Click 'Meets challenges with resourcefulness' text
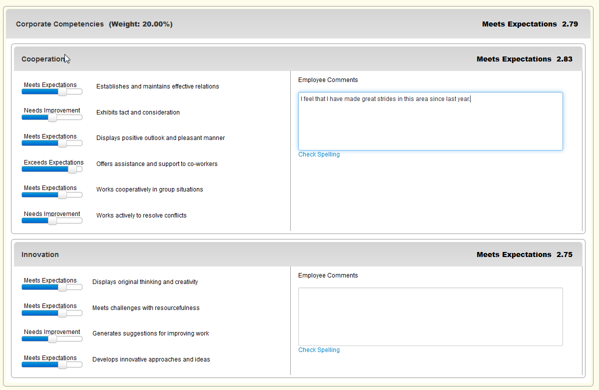 pyautogui.click(x=146, y=308)
